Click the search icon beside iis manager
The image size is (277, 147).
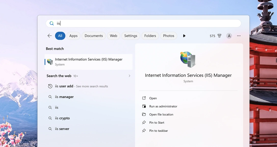pos(50,97)
